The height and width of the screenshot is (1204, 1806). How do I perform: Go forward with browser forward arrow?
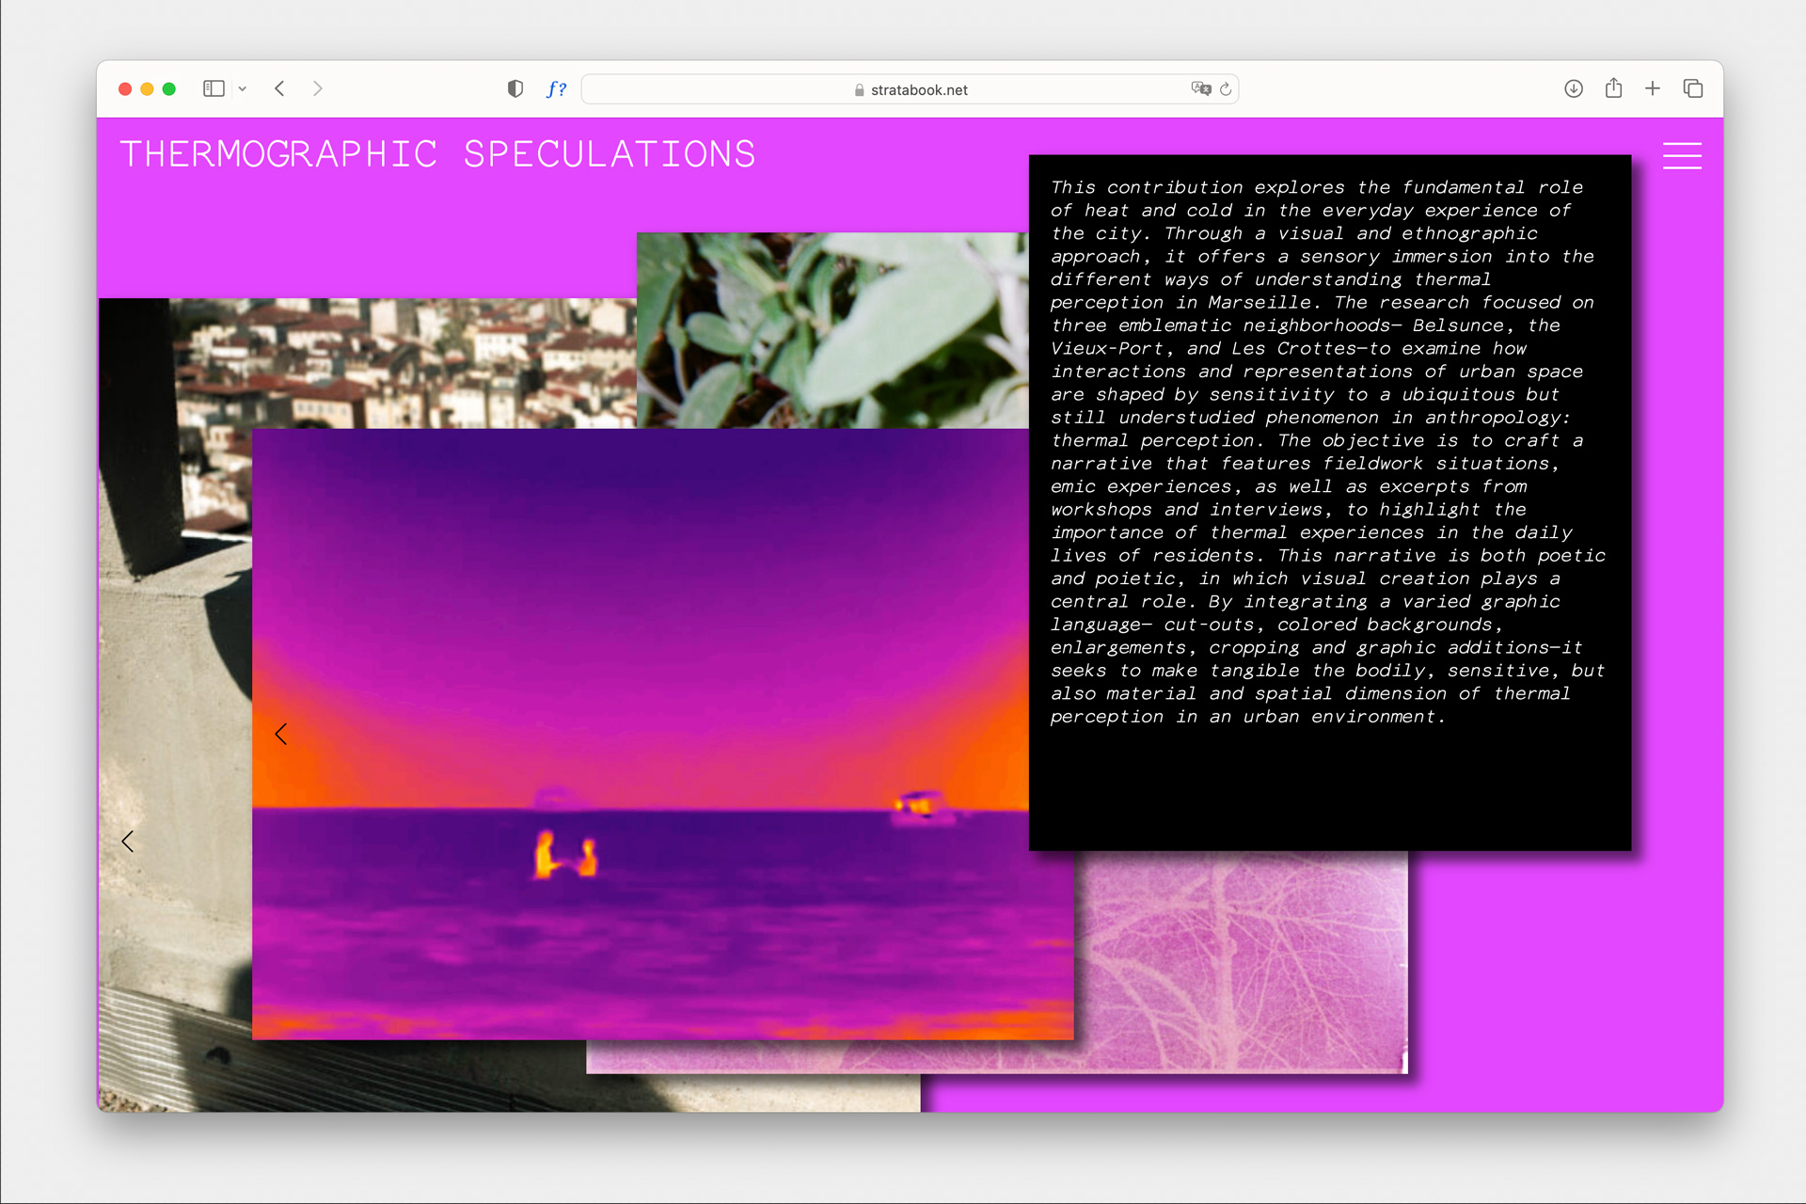tap(318, 88)
